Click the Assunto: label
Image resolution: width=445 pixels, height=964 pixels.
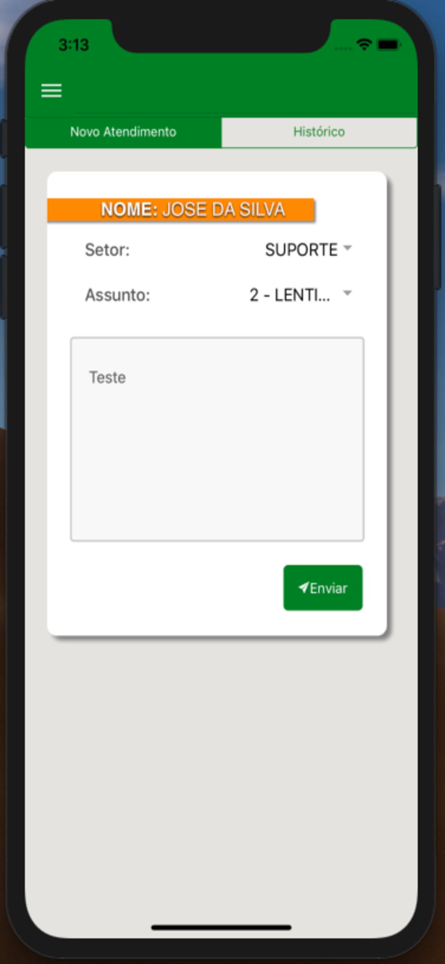tap(118, 295)
